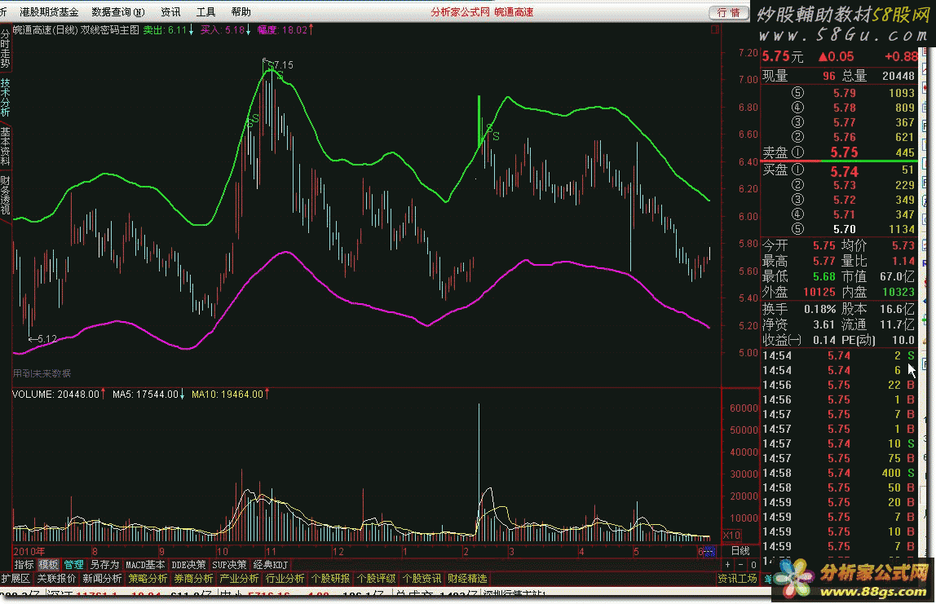Open the 策略分析 tab

pyautogui.click(x=148, y=579)
